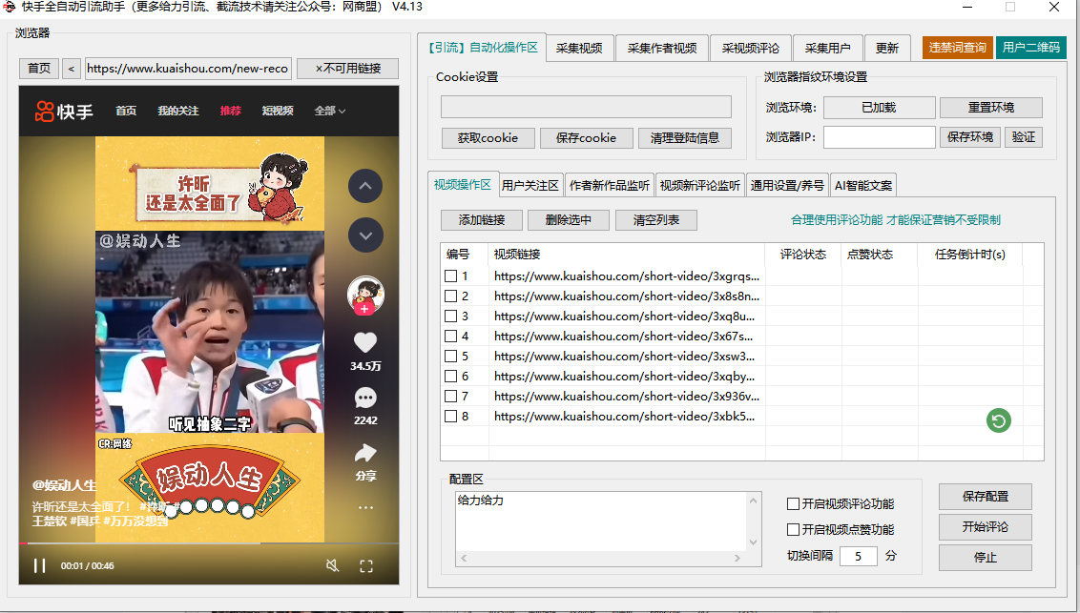Screen dimensions: 1080x613
Task: Select the 更新 tab
Action: click(x=887, y=49)
